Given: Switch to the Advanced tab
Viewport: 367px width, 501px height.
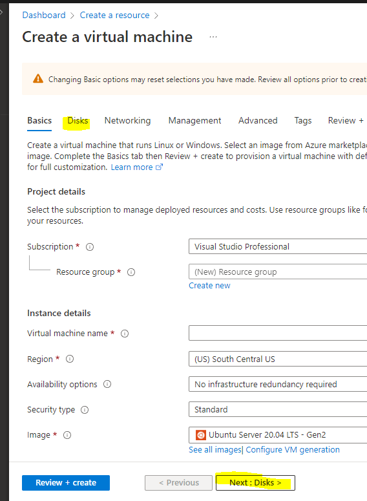Looking at the screenshot, I should tap(258, 120).
